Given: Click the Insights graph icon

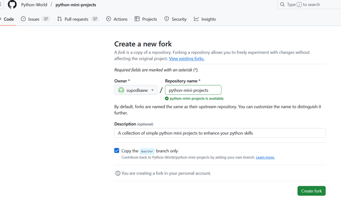Looking at the screenshot, I should tap(197, 19).
